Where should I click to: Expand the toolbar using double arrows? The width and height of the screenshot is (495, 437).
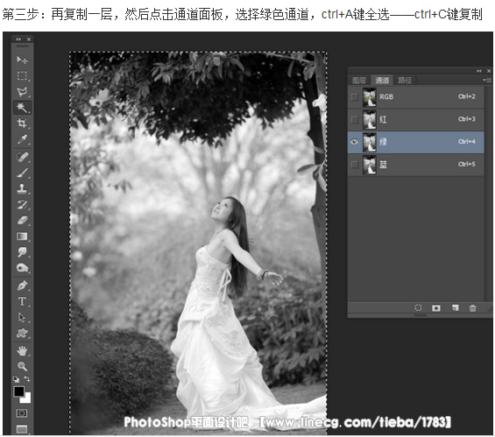(x=18, y=39)
